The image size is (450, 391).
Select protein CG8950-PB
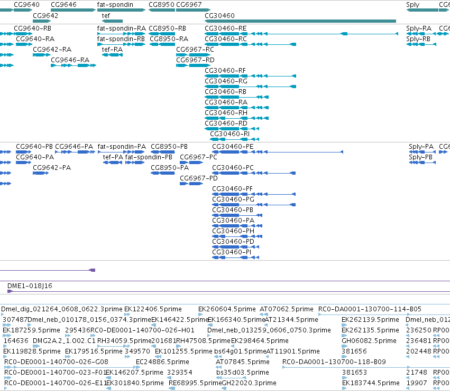point(169,147)
